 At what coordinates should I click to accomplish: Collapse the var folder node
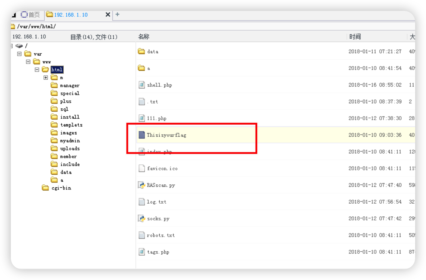[19, 54]
